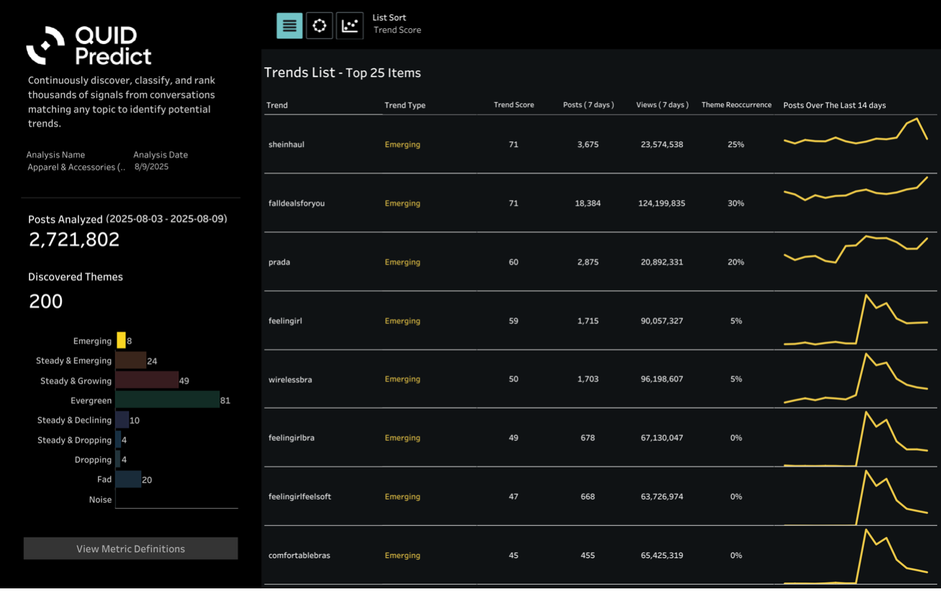The width and height of the screenshot is (941, 591).
Task: Click Posts Over The Last 14 days header
Action: coord(834,105)
